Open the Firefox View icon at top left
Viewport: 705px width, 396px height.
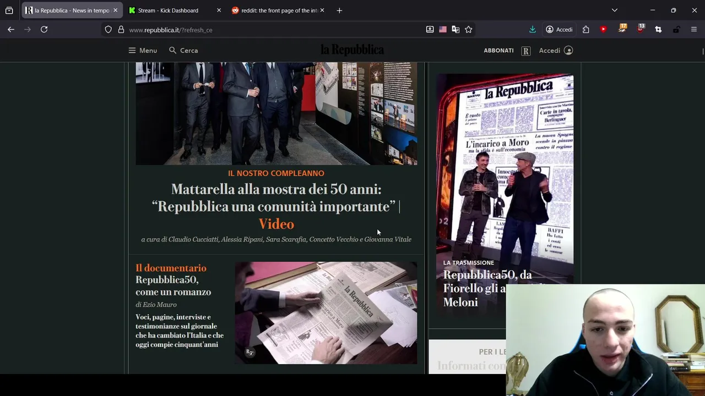pos(9,10)
